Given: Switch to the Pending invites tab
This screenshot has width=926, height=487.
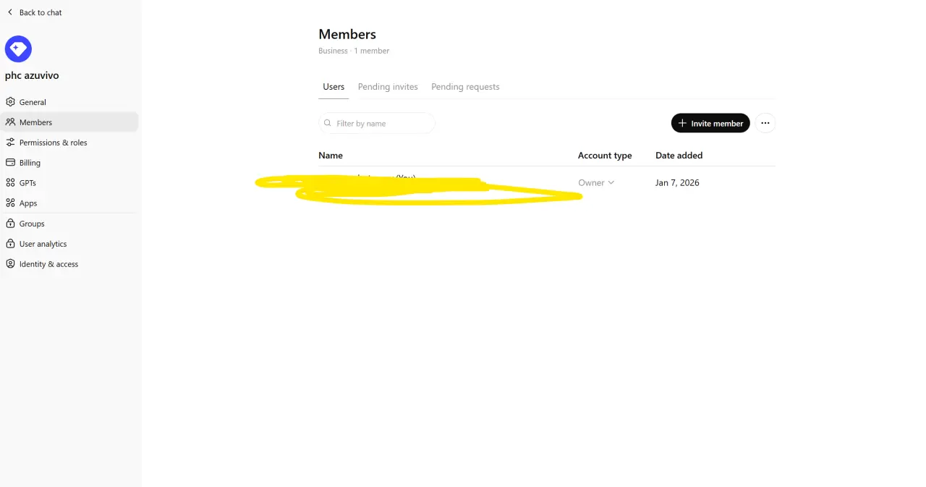Looking at the screenshot, I should [x=388, y=87].
